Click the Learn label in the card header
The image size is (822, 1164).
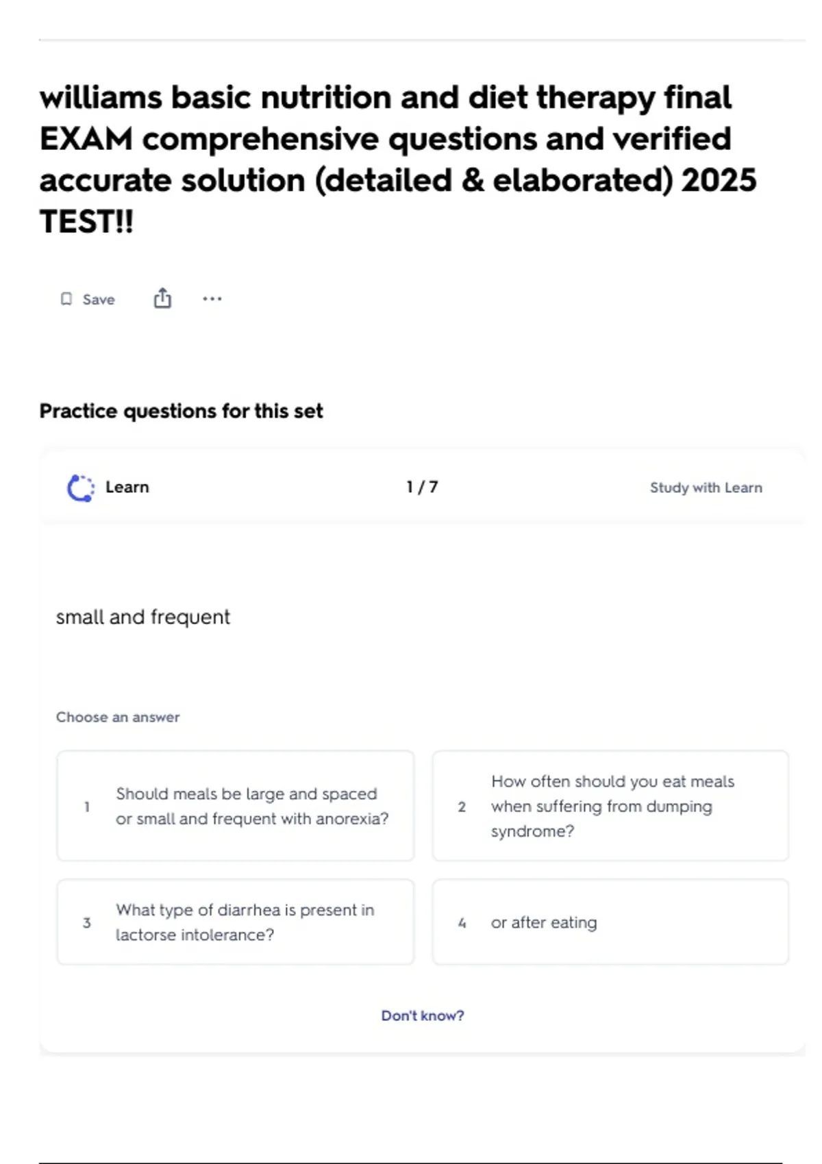[127, 487]
